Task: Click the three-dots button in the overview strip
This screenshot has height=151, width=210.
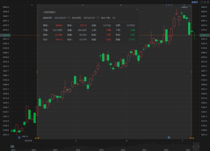Action: pyautogui.click(x=12, y=146)
